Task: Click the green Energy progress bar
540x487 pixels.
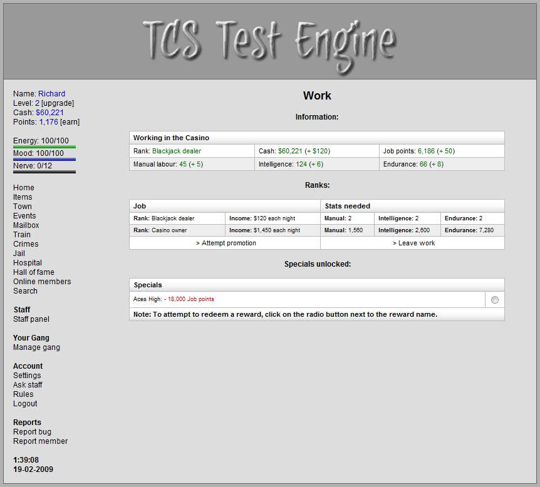Action: (44, 147)
